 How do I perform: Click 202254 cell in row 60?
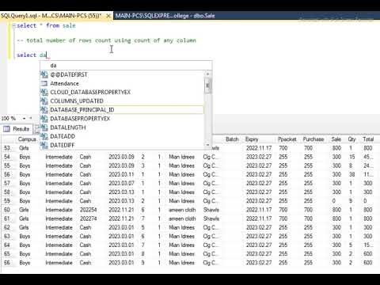[x=89, y=210]
